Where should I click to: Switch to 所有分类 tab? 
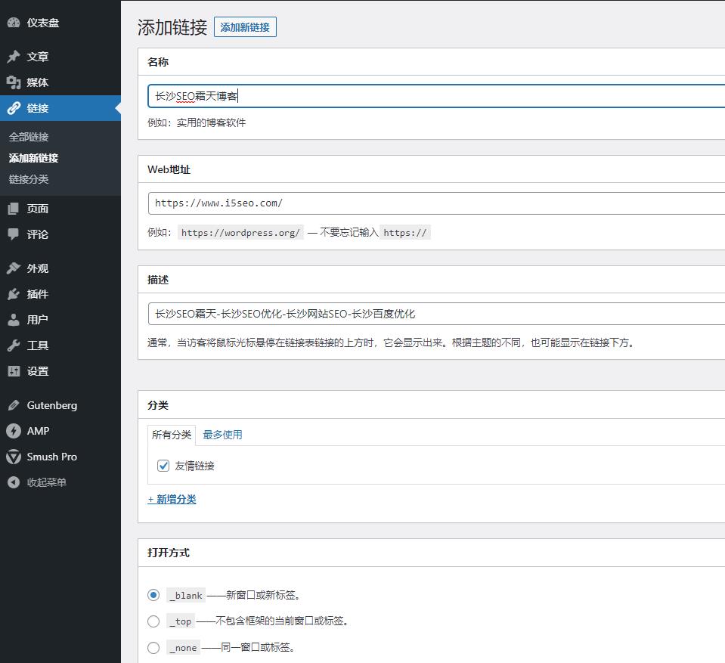click(172, 435)
